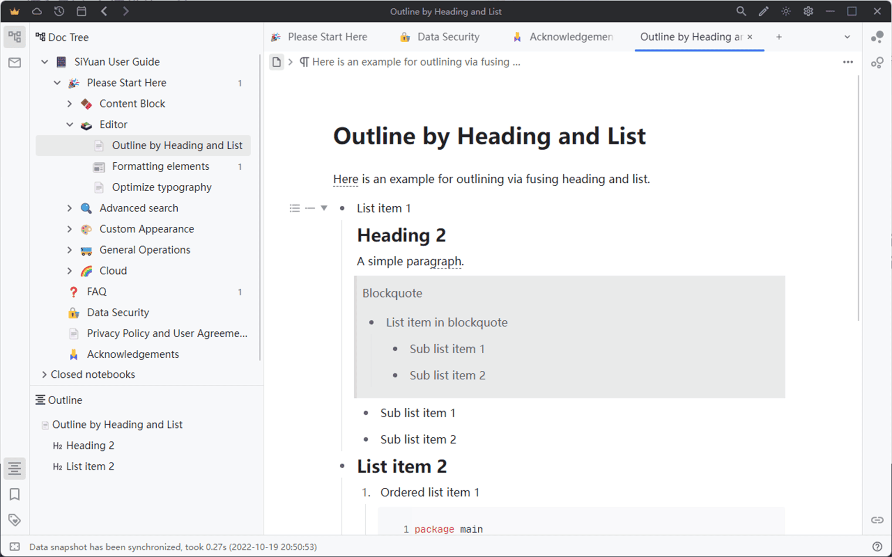
Task: Click the 'Here' link in the document
Action: pyautogui.click(x=345, y=179)
